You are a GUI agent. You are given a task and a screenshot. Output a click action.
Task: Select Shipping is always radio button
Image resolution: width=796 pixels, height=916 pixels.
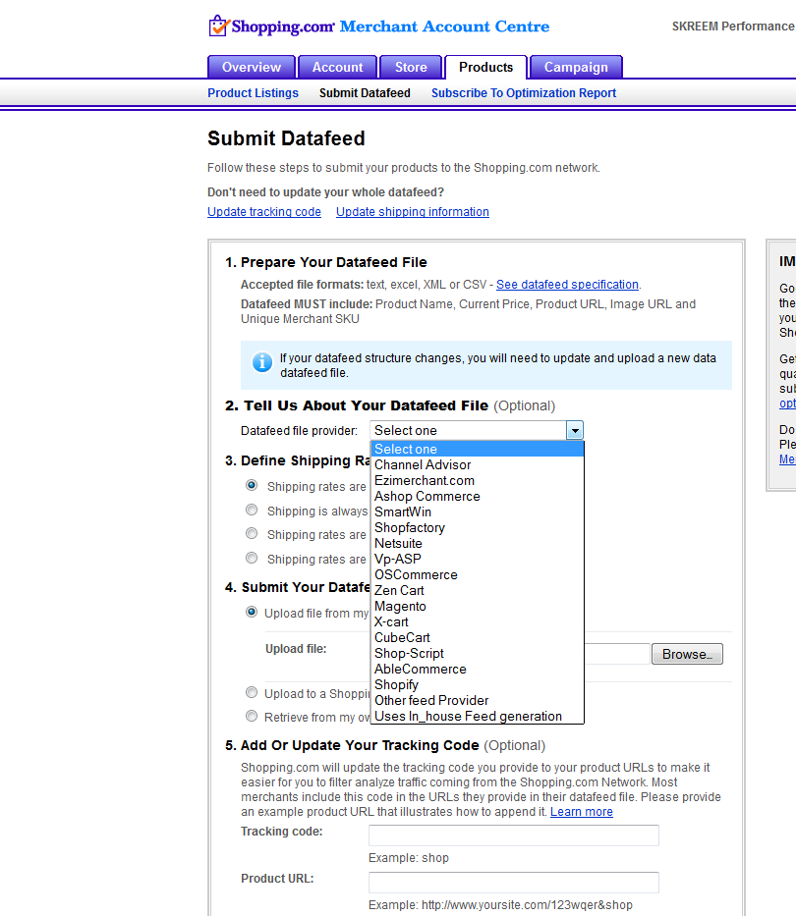pos(252,510)
